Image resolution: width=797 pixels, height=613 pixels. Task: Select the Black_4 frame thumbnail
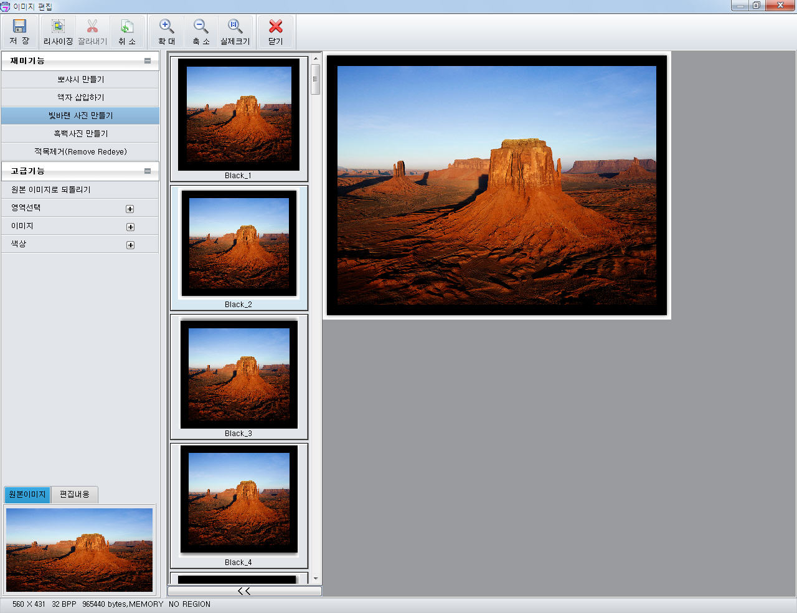point(239,506)
